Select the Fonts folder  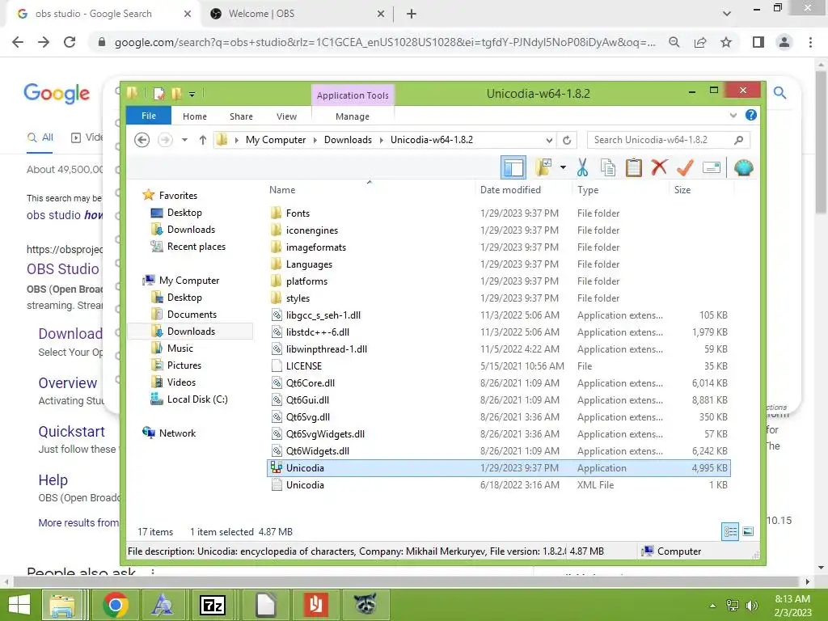point(298,213)
